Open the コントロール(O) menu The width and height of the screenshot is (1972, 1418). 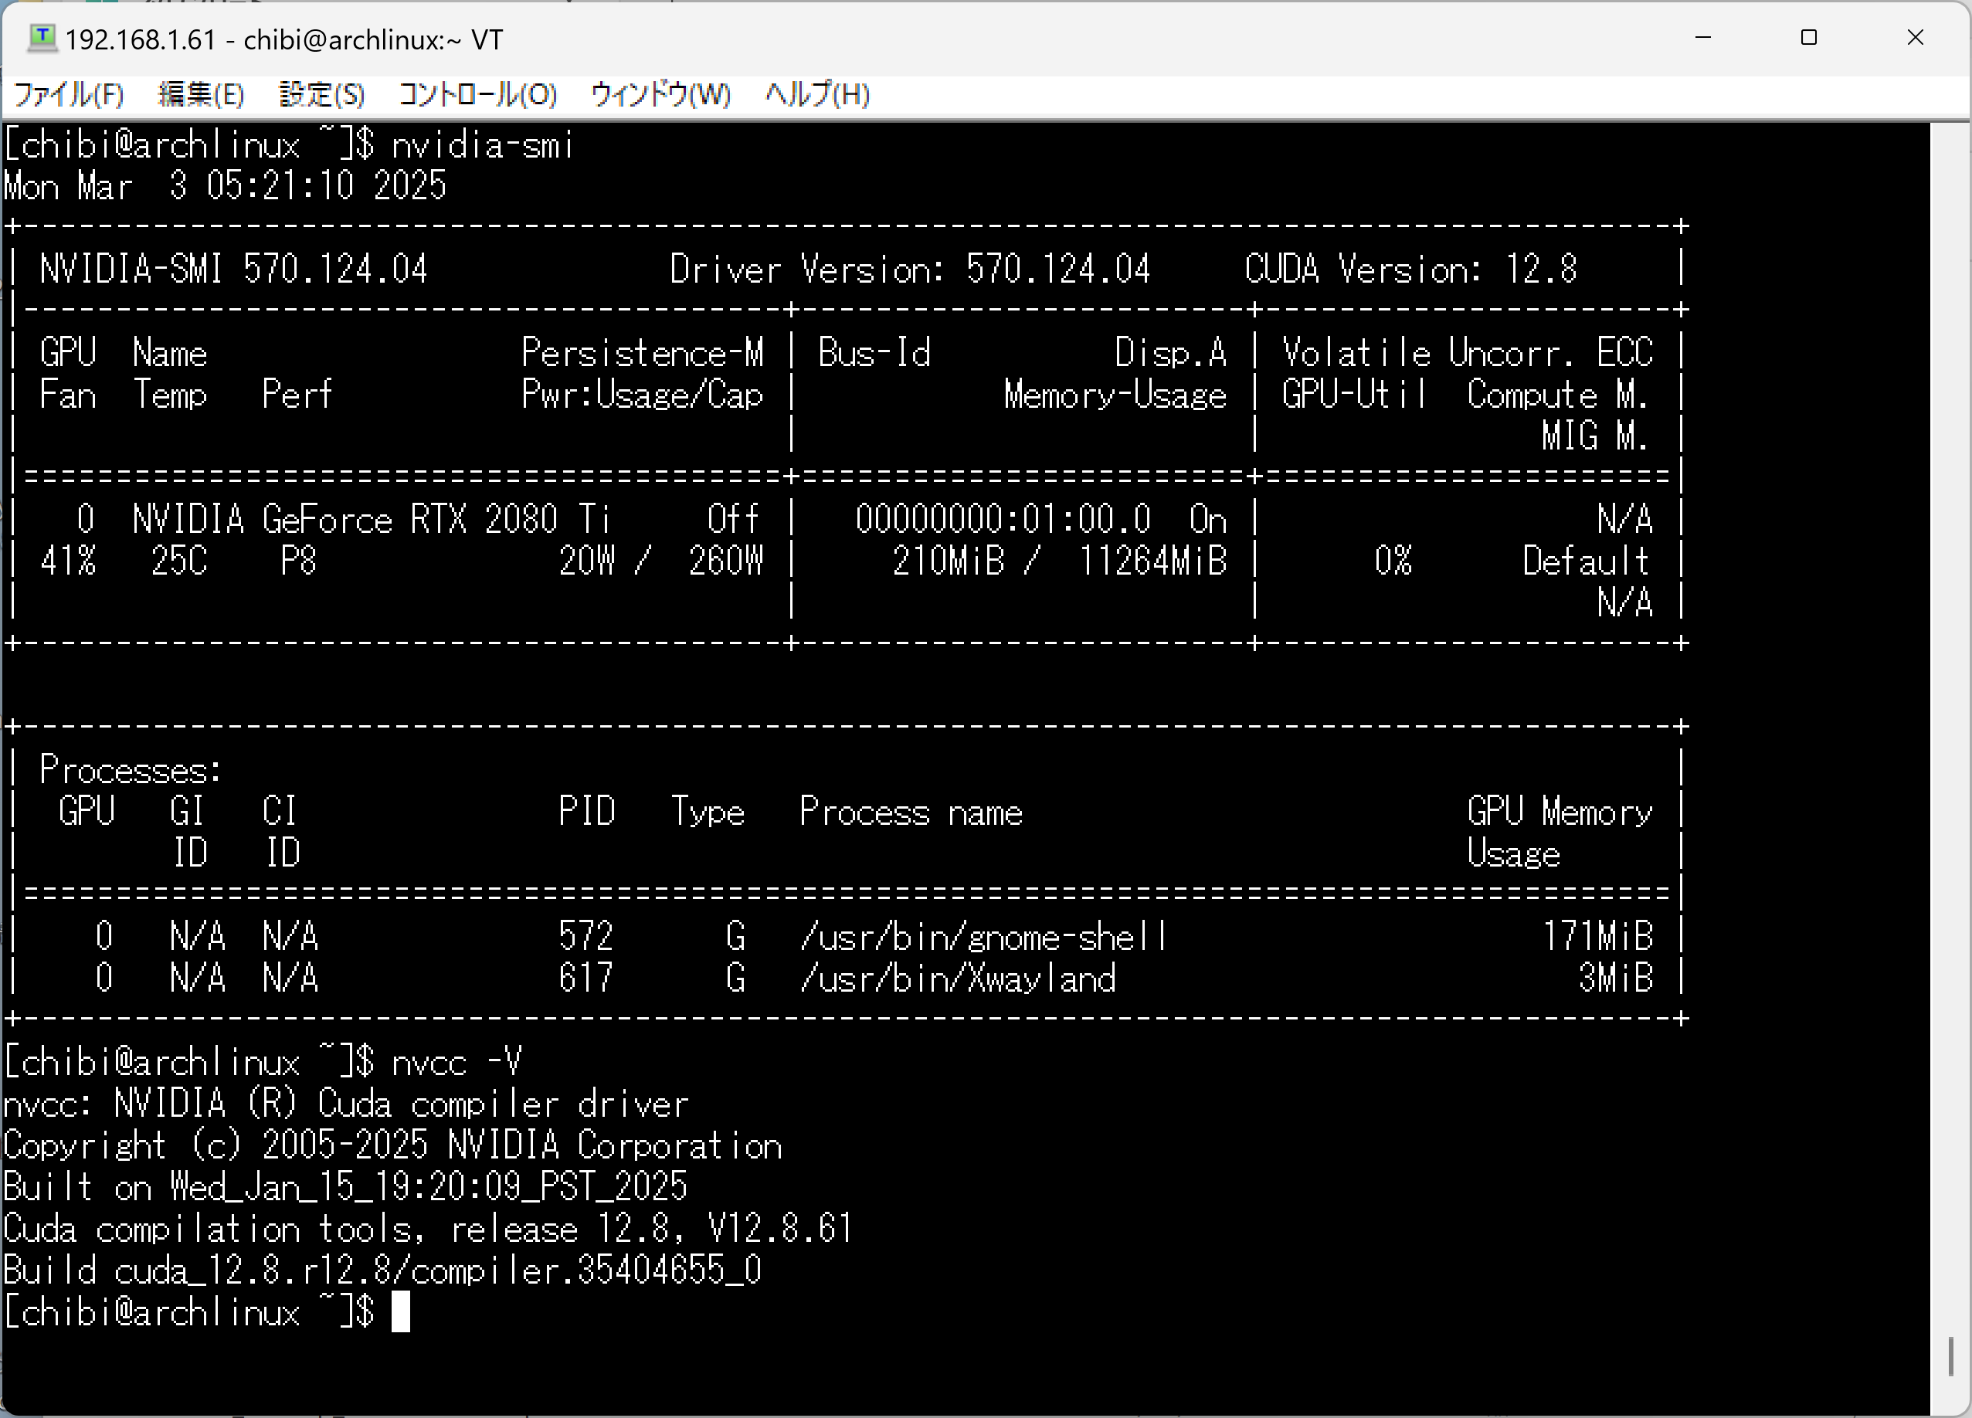477,94
